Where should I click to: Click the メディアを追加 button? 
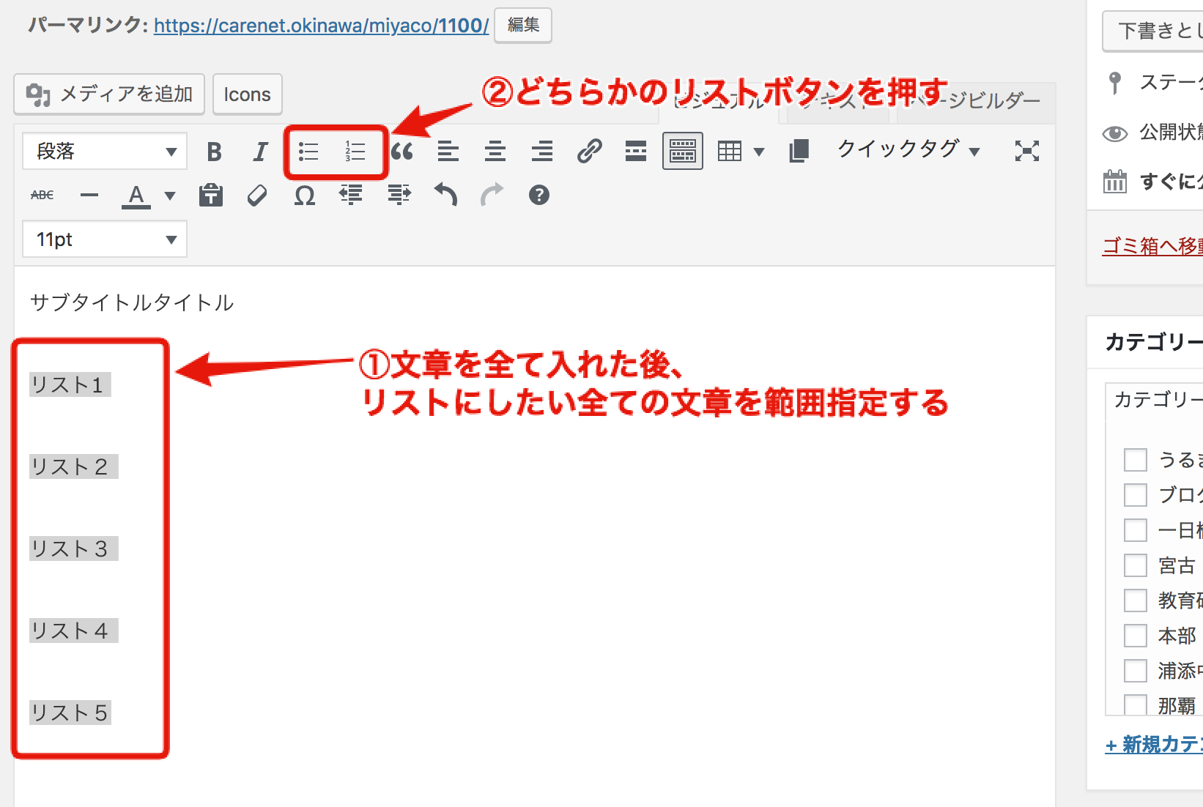pos(109,94)
